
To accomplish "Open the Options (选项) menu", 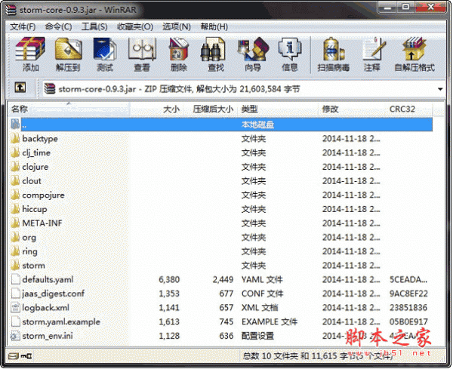I will click(x=177, y=27).
